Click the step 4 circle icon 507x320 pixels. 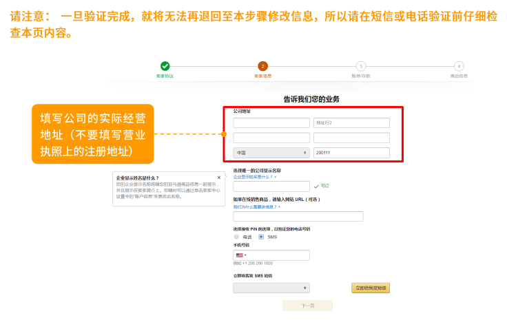click(x=459, y=66)
